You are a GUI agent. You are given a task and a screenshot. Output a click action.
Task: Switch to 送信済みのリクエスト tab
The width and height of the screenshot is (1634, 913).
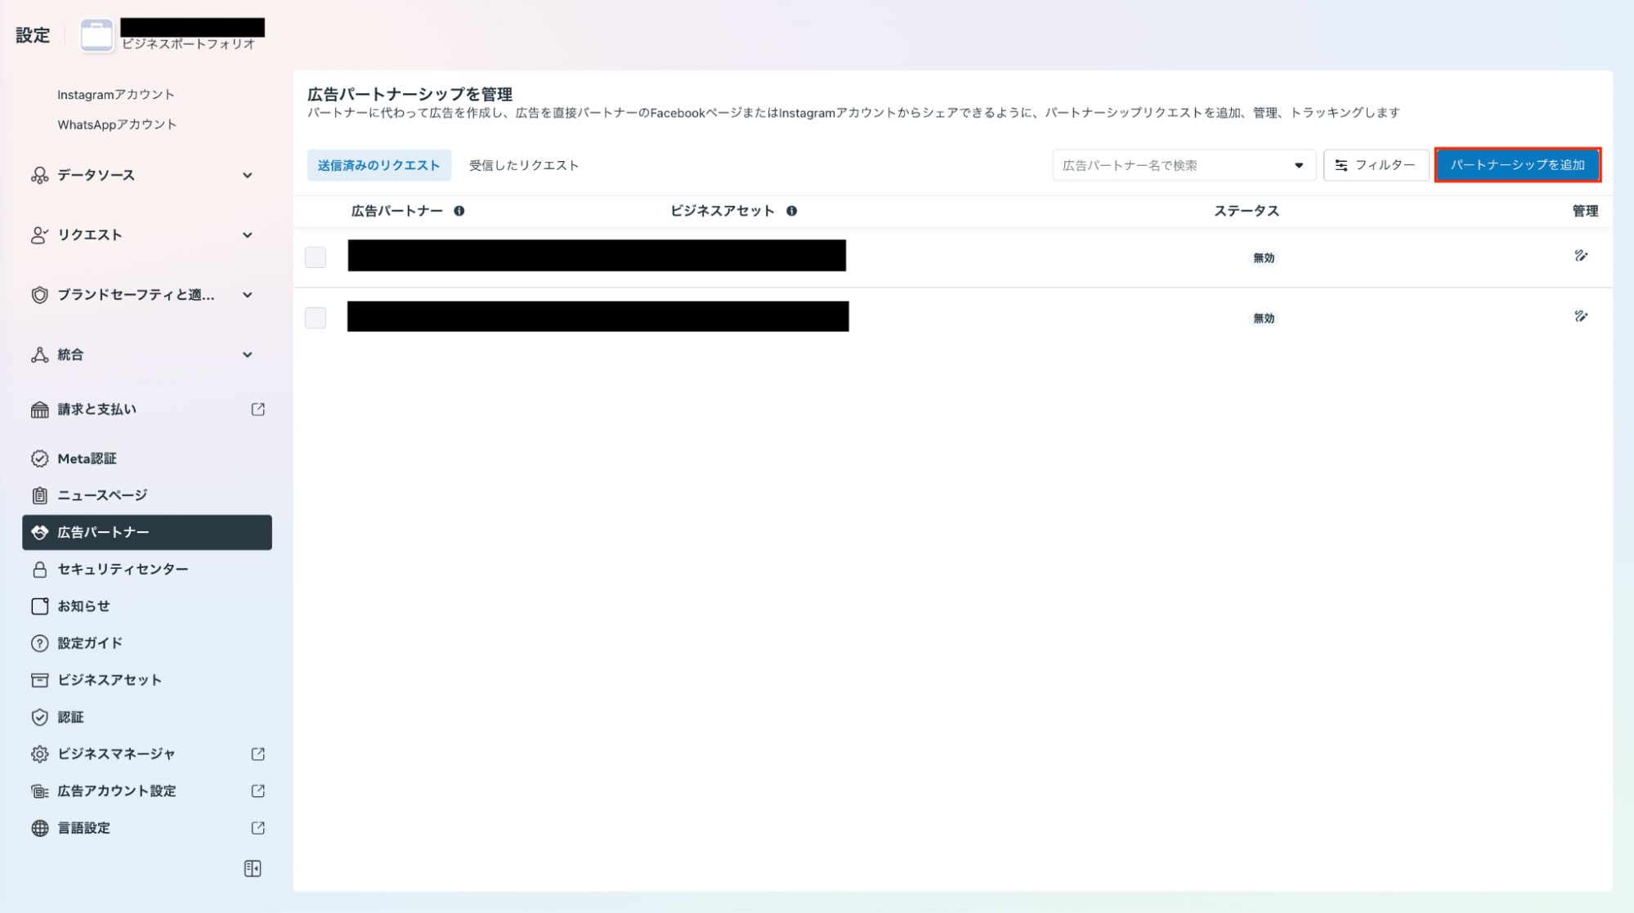378,165
